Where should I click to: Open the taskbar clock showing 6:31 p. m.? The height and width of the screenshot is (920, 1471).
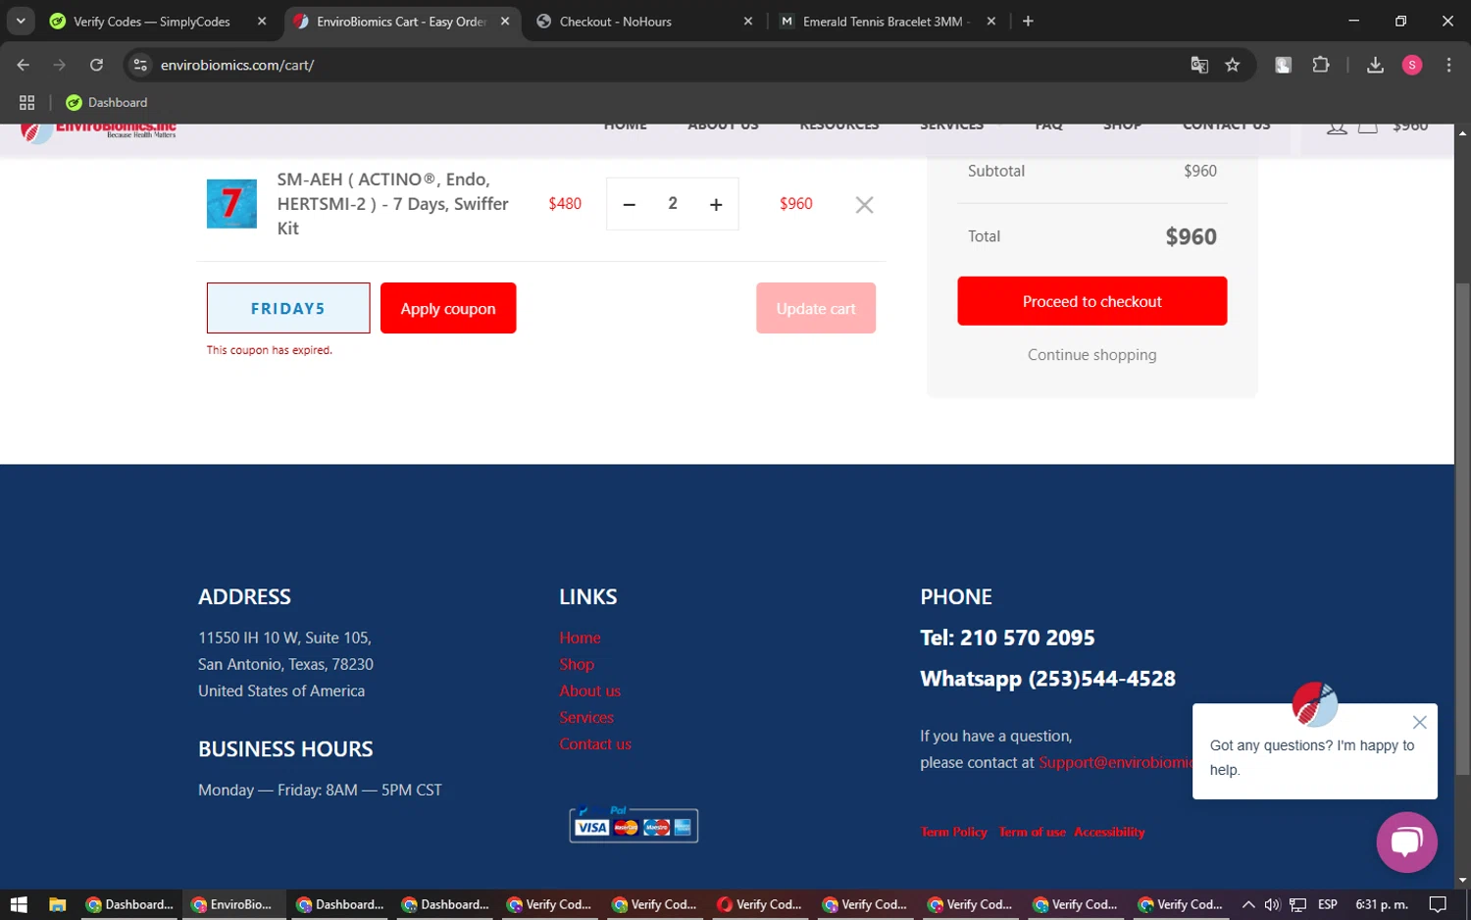pyautogui.click(x=1382, y=904)
